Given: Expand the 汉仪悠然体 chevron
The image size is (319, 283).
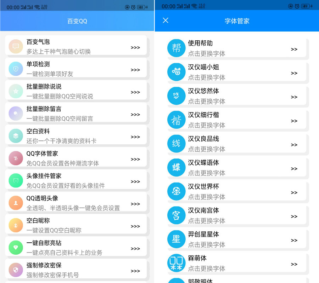Looking at the screenshot, I should tap(294, 97).
